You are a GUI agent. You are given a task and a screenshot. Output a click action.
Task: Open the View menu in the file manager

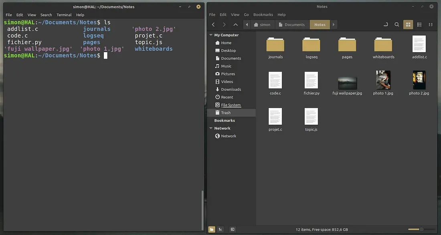point(235,14)
